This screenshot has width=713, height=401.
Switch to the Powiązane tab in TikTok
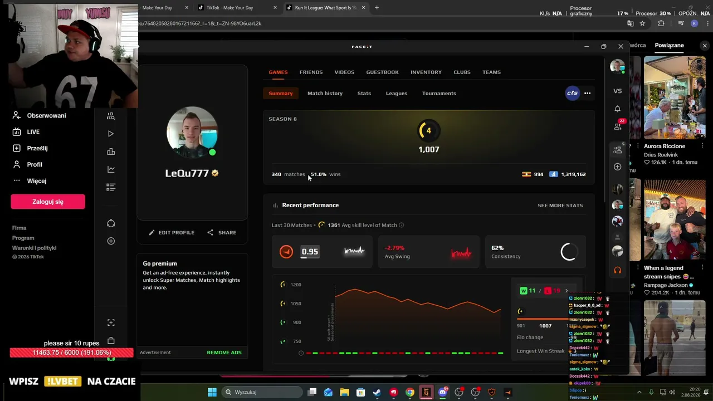point(669,45)
